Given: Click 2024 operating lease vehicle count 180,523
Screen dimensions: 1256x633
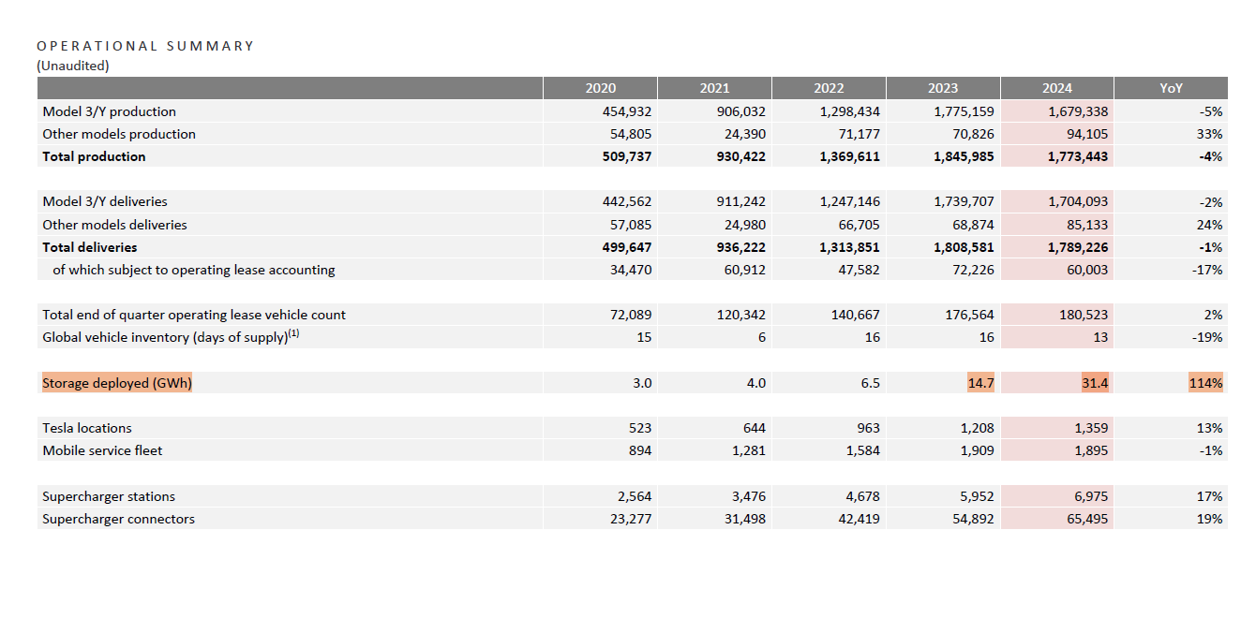Looking at the screenshot, I should [1084, 315].
